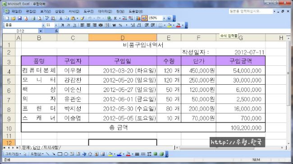Toggle bold formatting (가)
The image size is (293, 164).
point(62,25)
